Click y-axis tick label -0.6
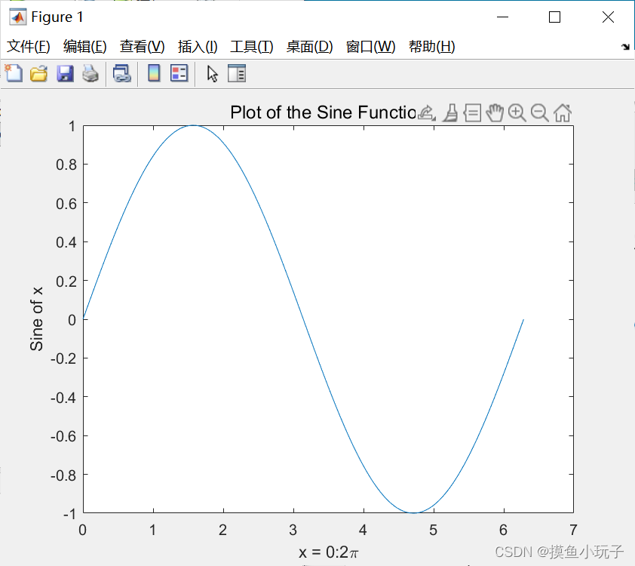Image resolution: width=635 pixels, height=566 pixels. click(x=63, y=436)
